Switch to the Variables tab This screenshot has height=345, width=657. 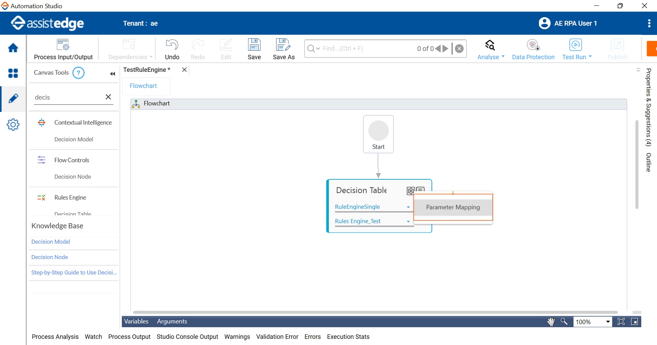pos(136,321)
